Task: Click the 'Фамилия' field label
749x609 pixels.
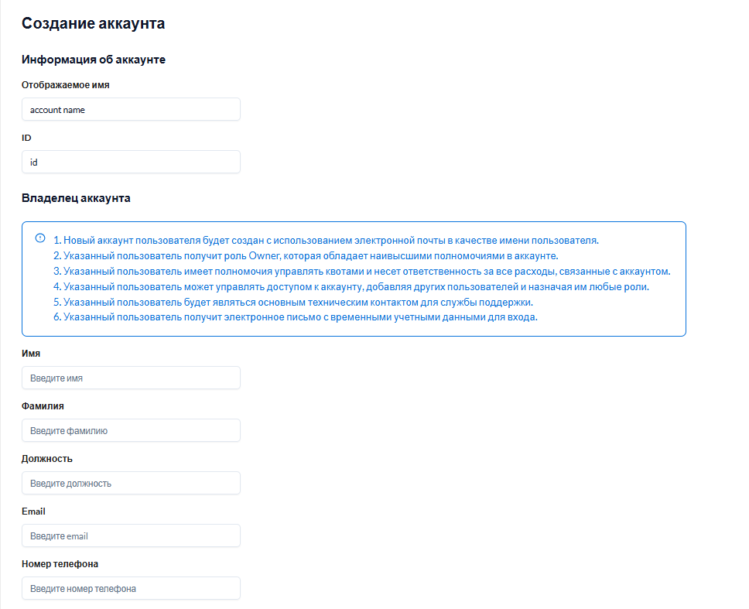Action: pyautogui.click(x=43, y=406)
